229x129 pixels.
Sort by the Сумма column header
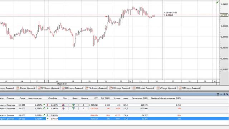22,98
